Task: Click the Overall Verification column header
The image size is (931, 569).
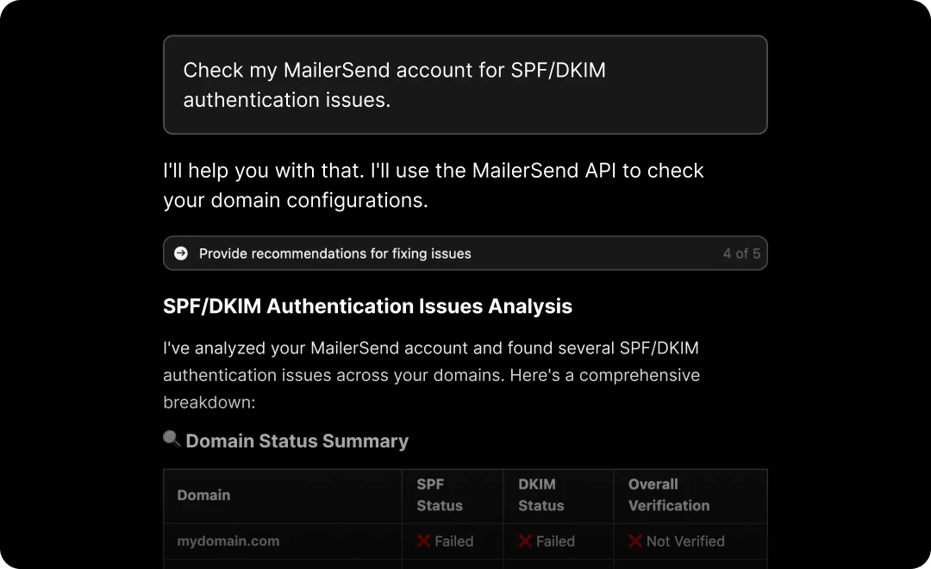Action: (669, 495)
